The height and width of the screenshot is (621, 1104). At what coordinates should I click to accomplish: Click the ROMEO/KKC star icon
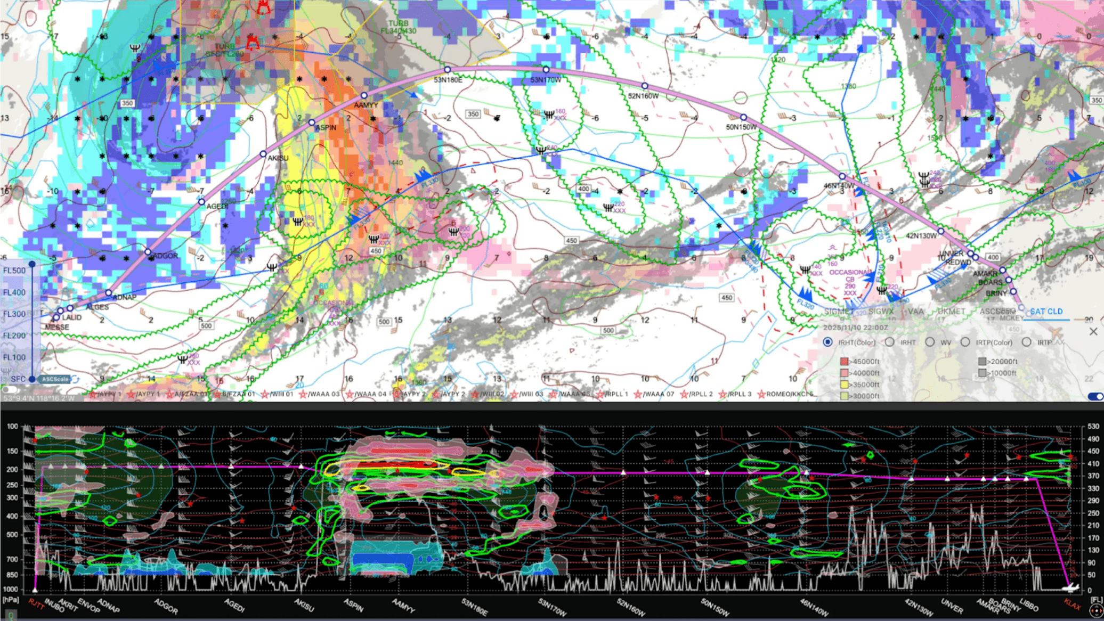click(760, 395)
